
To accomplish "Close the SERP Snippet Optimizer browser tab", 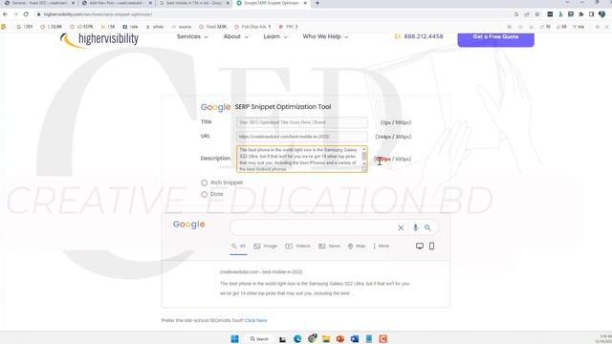I will coord(305,3).
